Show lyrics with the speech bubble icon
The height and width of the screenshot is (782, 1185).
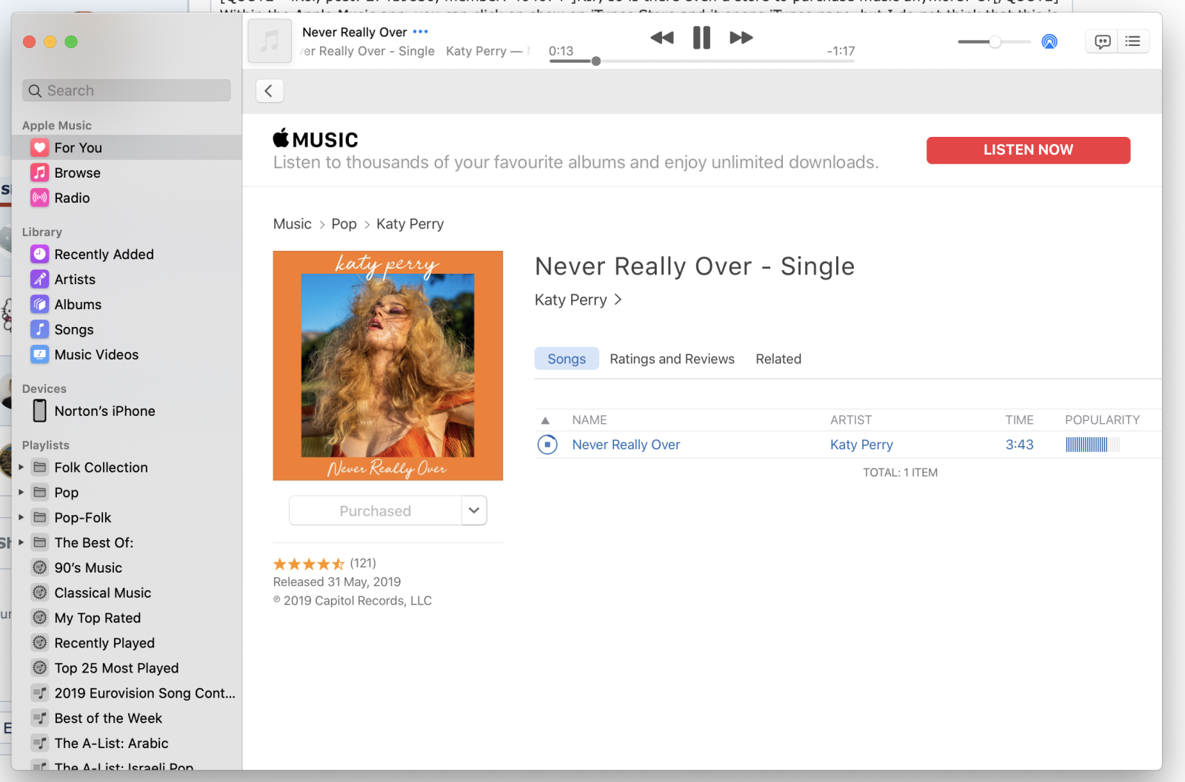[x=1102, y=41]
